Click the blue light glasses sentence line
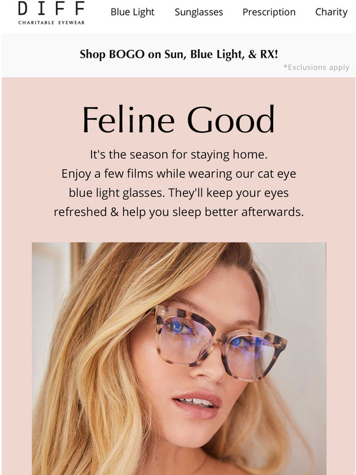Screen dimensions: 356x475 [x=179, y=193]
